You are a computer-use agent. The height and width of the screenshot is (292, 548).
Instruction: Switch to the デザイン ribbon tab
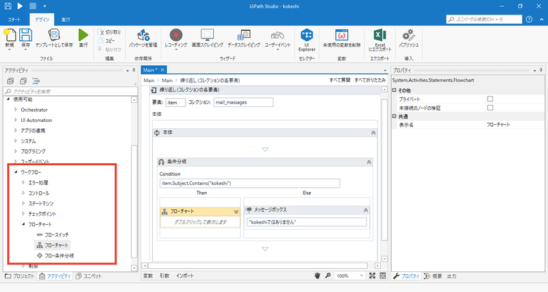(42, 20)
